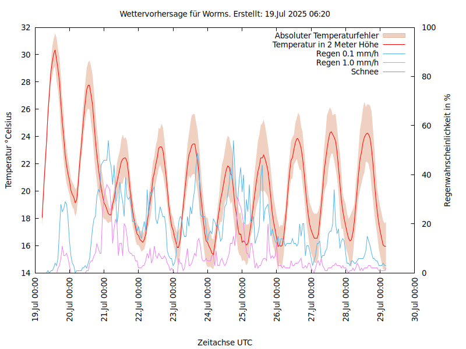Click the 'Schnee' legend entry
This screenshot has height=349, width=466.
[365, 72]
